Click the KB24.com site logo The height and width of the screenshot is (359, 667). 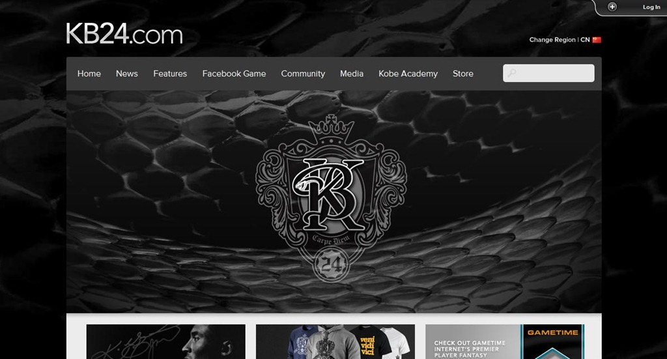click(x=124, y=34)
